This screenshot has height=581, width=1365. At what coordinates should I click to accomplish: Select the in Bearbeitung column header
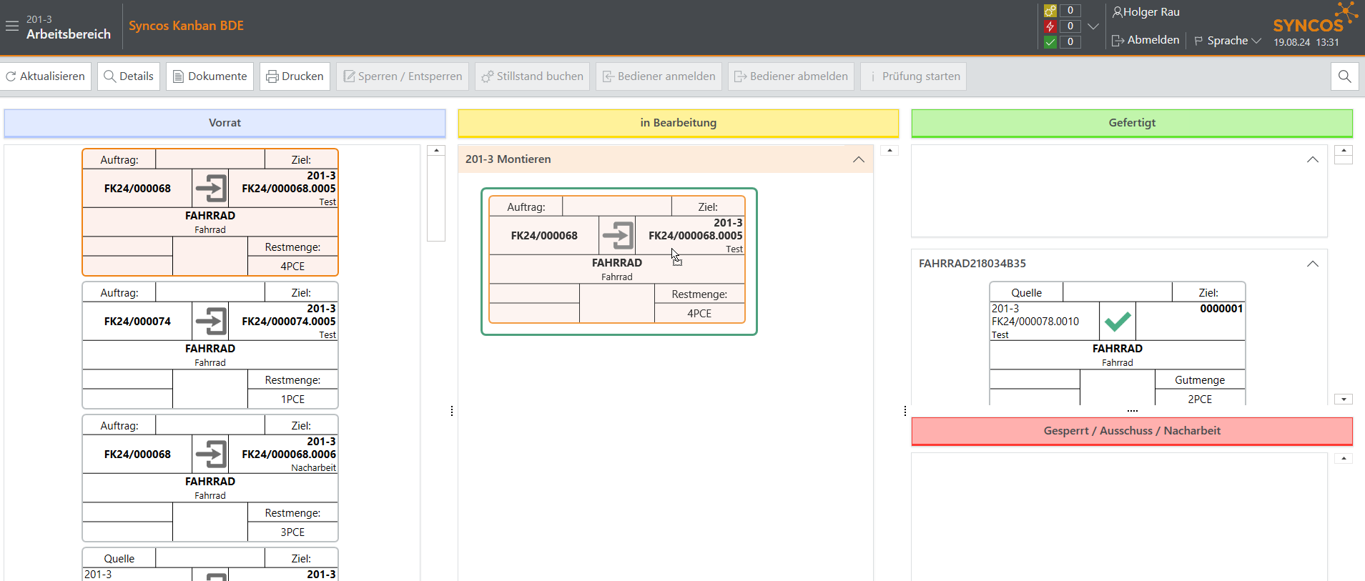click(678, 123)
